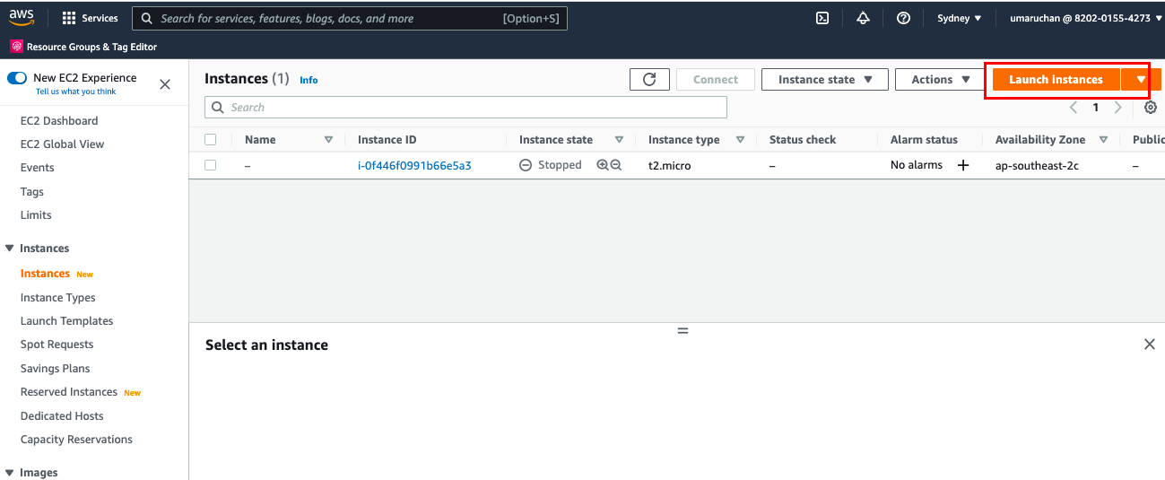Open Capacity Reservations page
Screen dimensions: 1165x480
pos(76,440)
